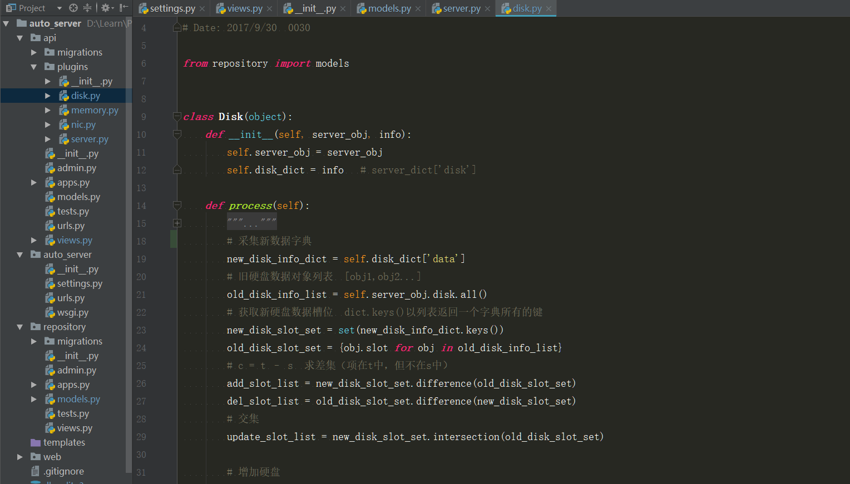Fold the process method in the gutter

[x=177, y=205]
